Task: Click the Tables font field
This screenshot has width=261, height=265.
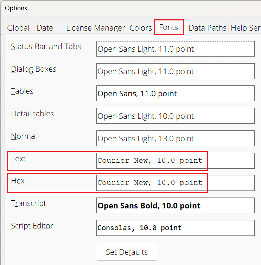Action: (x=175, y=93)
